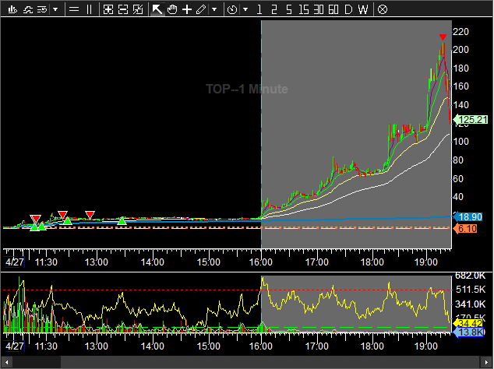Switch to 2 minute interval
494x369 pixels.
click(x=274, y=10)
